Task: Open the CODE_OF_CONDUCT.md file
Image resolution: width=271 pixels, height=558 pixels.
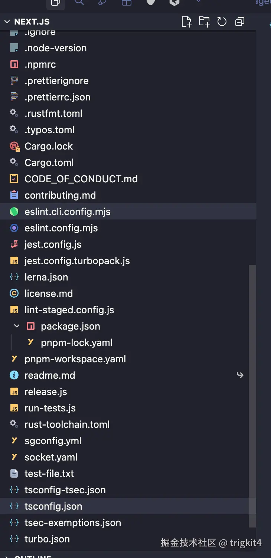Action: (81, 179)
